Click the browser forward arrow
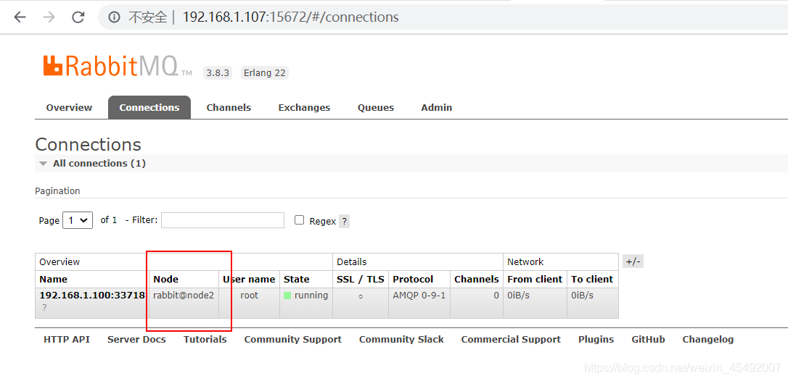The width and height of the screenshot is (788, 381). coord(49,17)
